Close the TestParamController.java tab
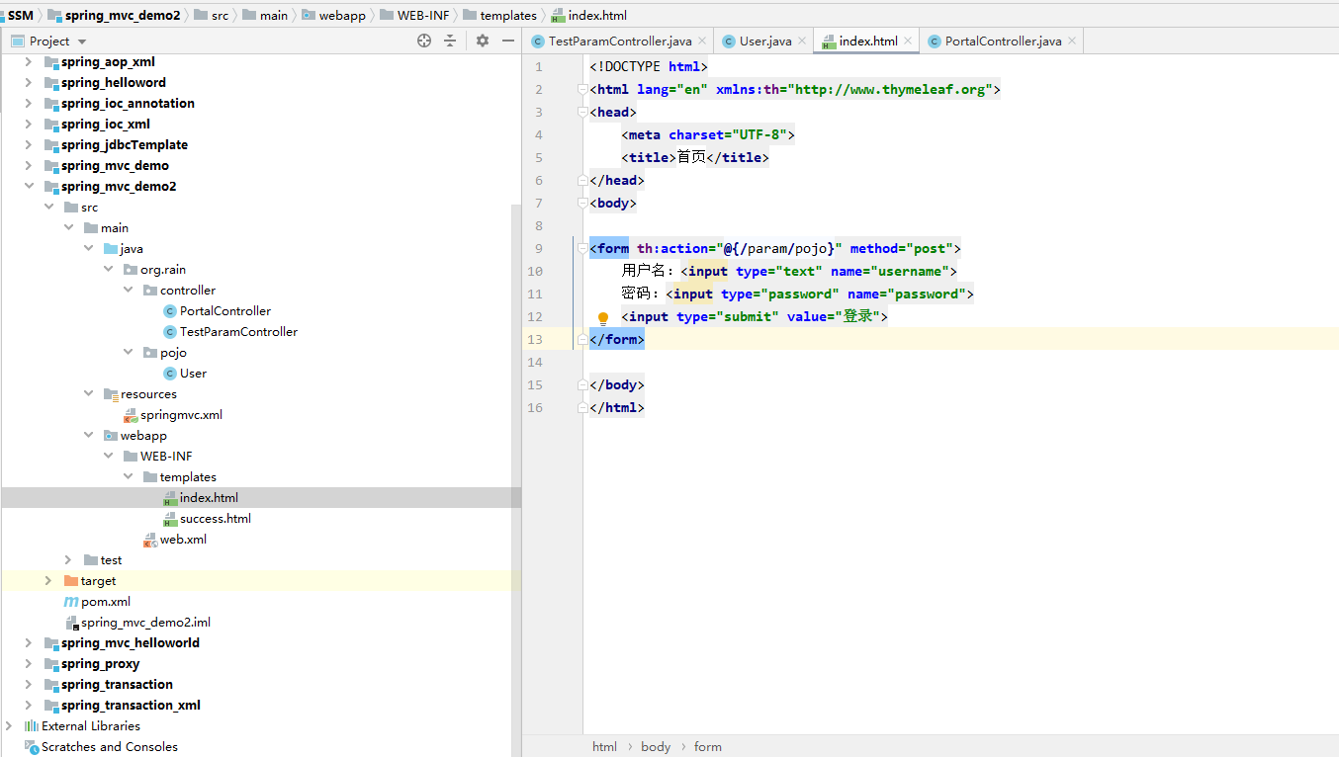The image size is (1339, 757). pyautogui.click(x=702, y=41)
